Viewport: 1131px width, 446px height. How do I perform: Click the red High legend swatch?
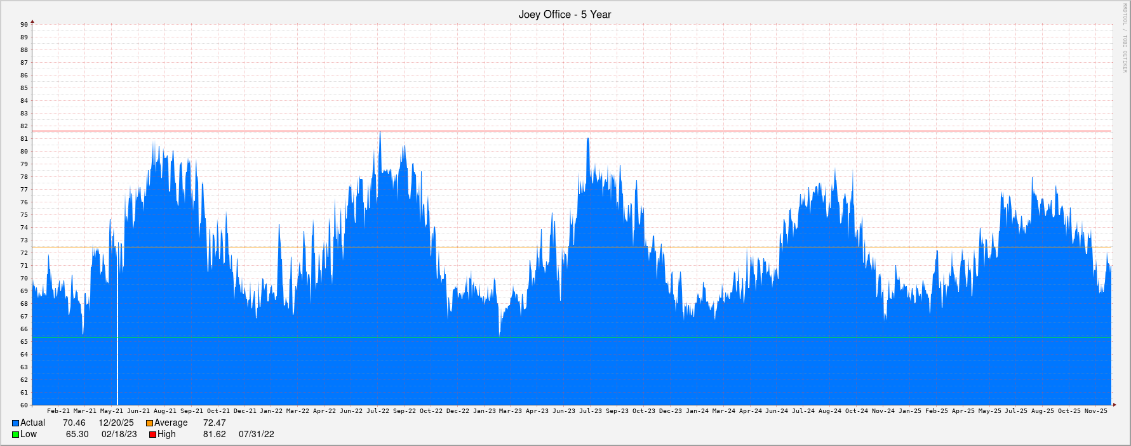[152, 435]
